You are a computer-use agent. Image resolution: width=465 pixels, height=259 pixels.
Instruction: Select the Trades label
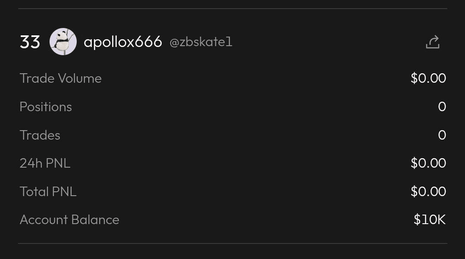point(40,135)
